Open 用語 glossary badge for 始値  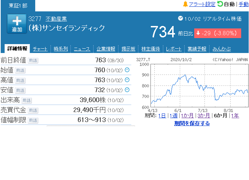(20, 70)
